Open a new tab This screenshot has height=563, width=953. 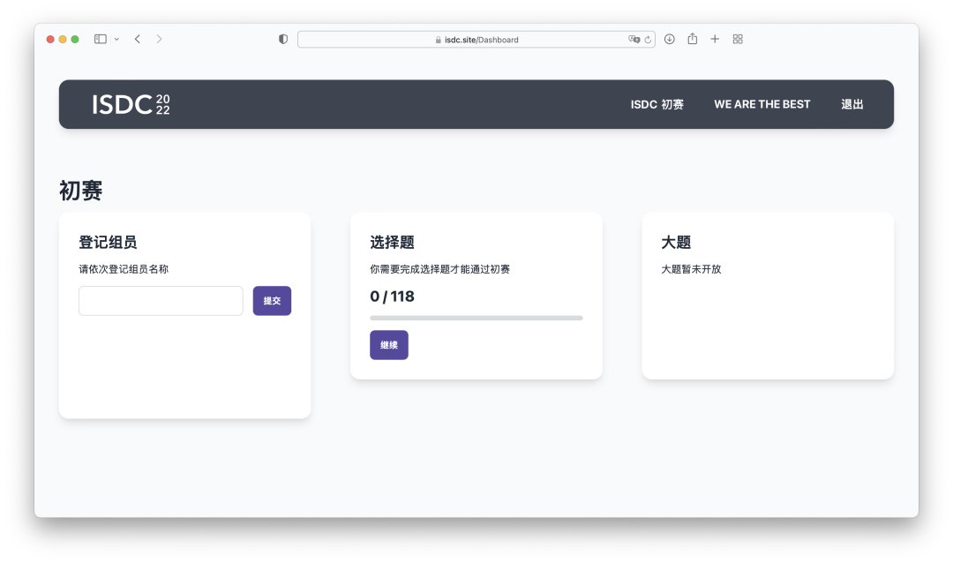[x=715, y=39]
